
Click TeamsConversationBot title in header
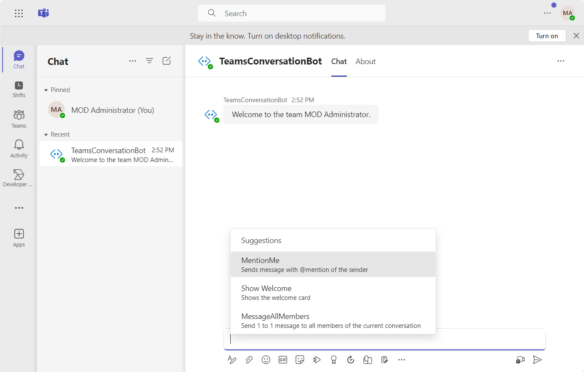(271, 61)
